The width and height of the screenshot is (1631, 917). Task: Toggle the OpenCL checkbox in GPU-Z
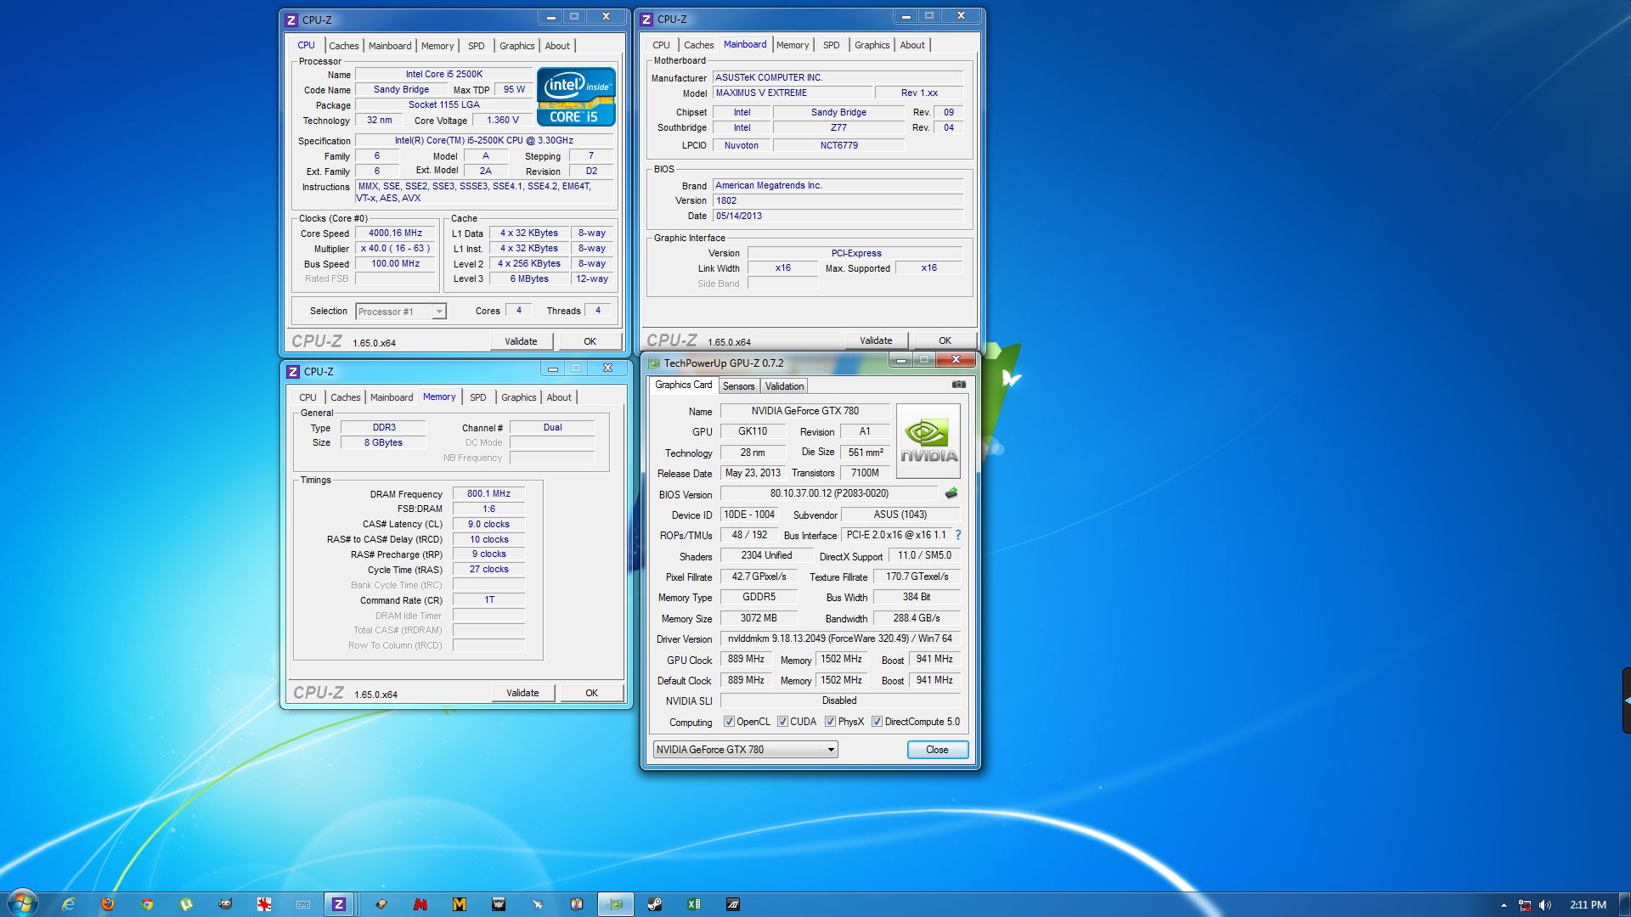pos(729,722)
